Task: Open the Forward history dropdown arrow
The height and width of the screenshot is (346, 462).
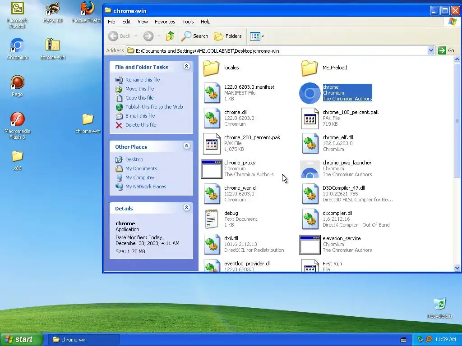Action: click(x=159, y=36)
